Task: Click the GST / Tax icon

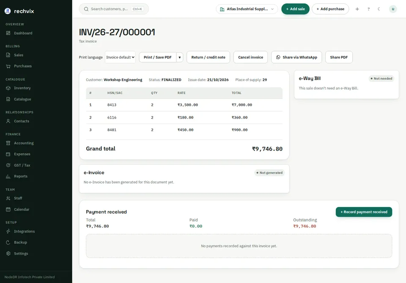Action: 8,165
